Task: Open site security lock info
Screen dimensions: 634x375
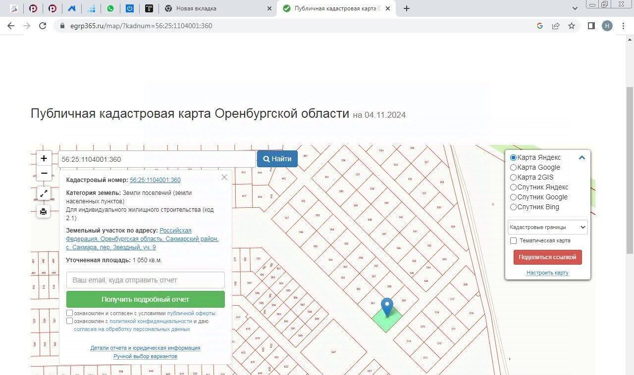Action: [x=62, y=26]
